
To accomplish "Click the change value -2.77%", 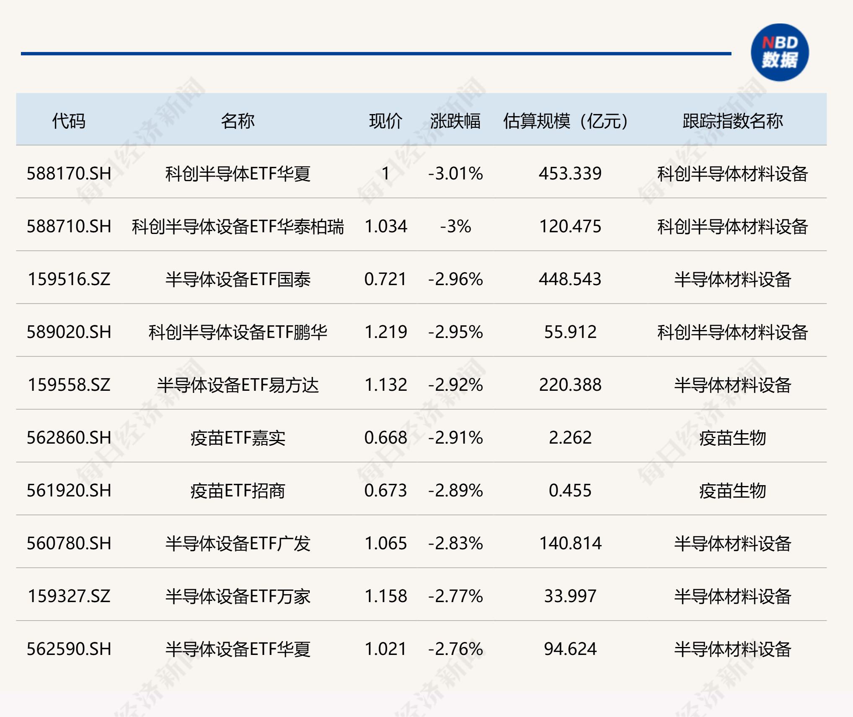I will [455, 596].
